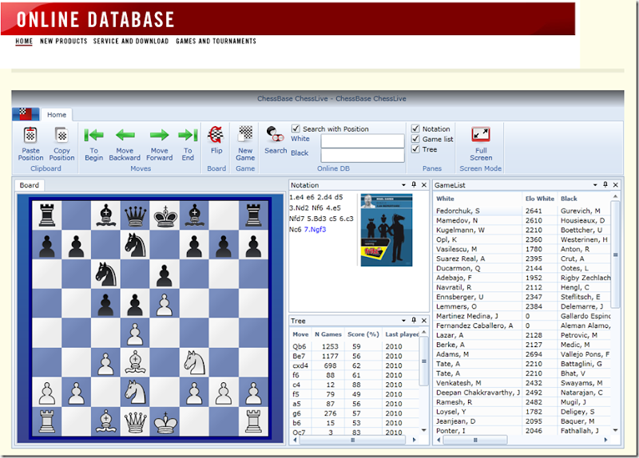Start a New Game
Viewport: 639px width, 458px height.
point(245,136)
